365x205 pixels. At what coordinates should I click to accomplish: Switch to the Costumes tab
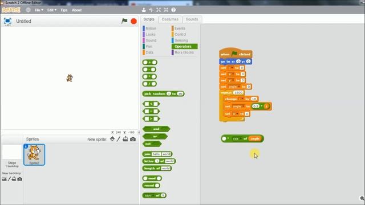pyautogui.click(x=170, y=19)
